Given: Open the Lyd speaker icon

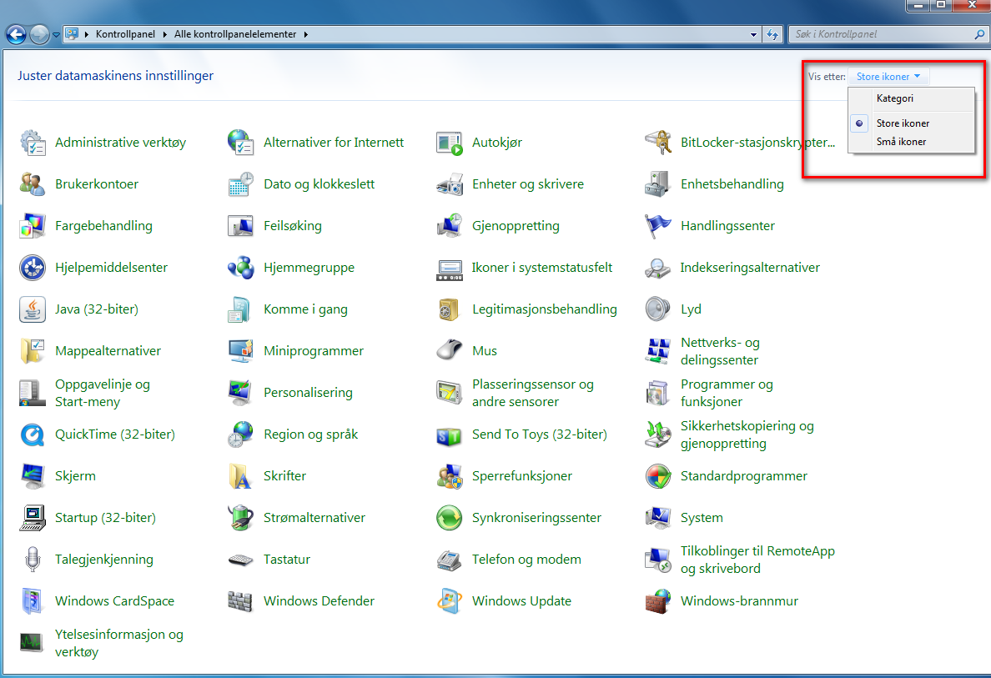Looking at the screenshot, I should tap(658, 309).
